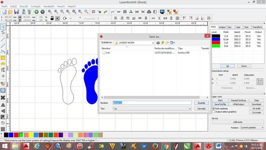Viewport: 266px width, 150px height.
Task: Click the Delete X tool in sidebar
Action: click(3, 98)
